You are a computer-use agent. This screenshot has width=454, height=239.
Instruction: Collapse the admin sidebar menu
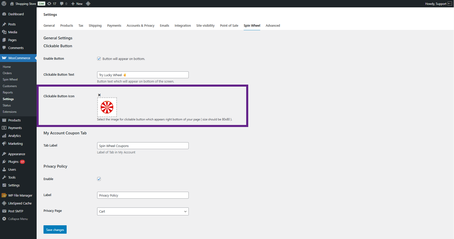pos(18,219)
